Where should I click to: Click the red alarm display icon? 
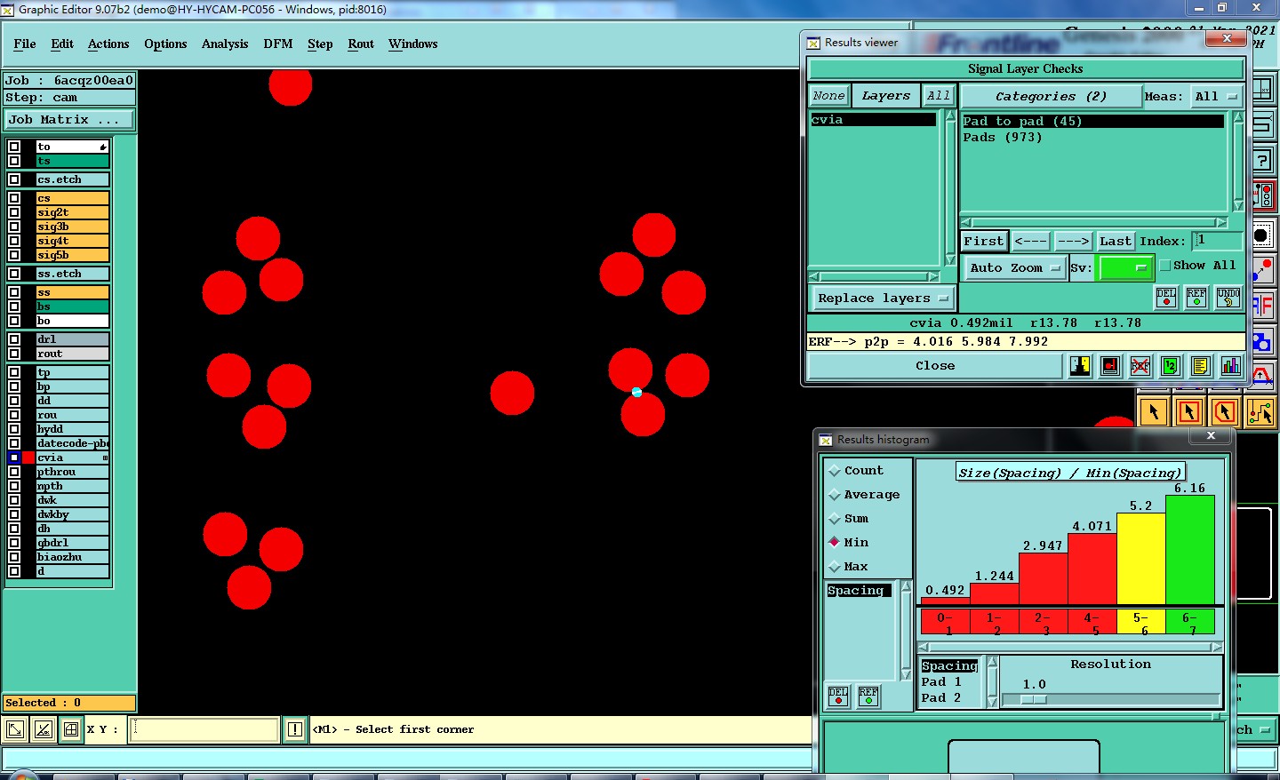1110,365
